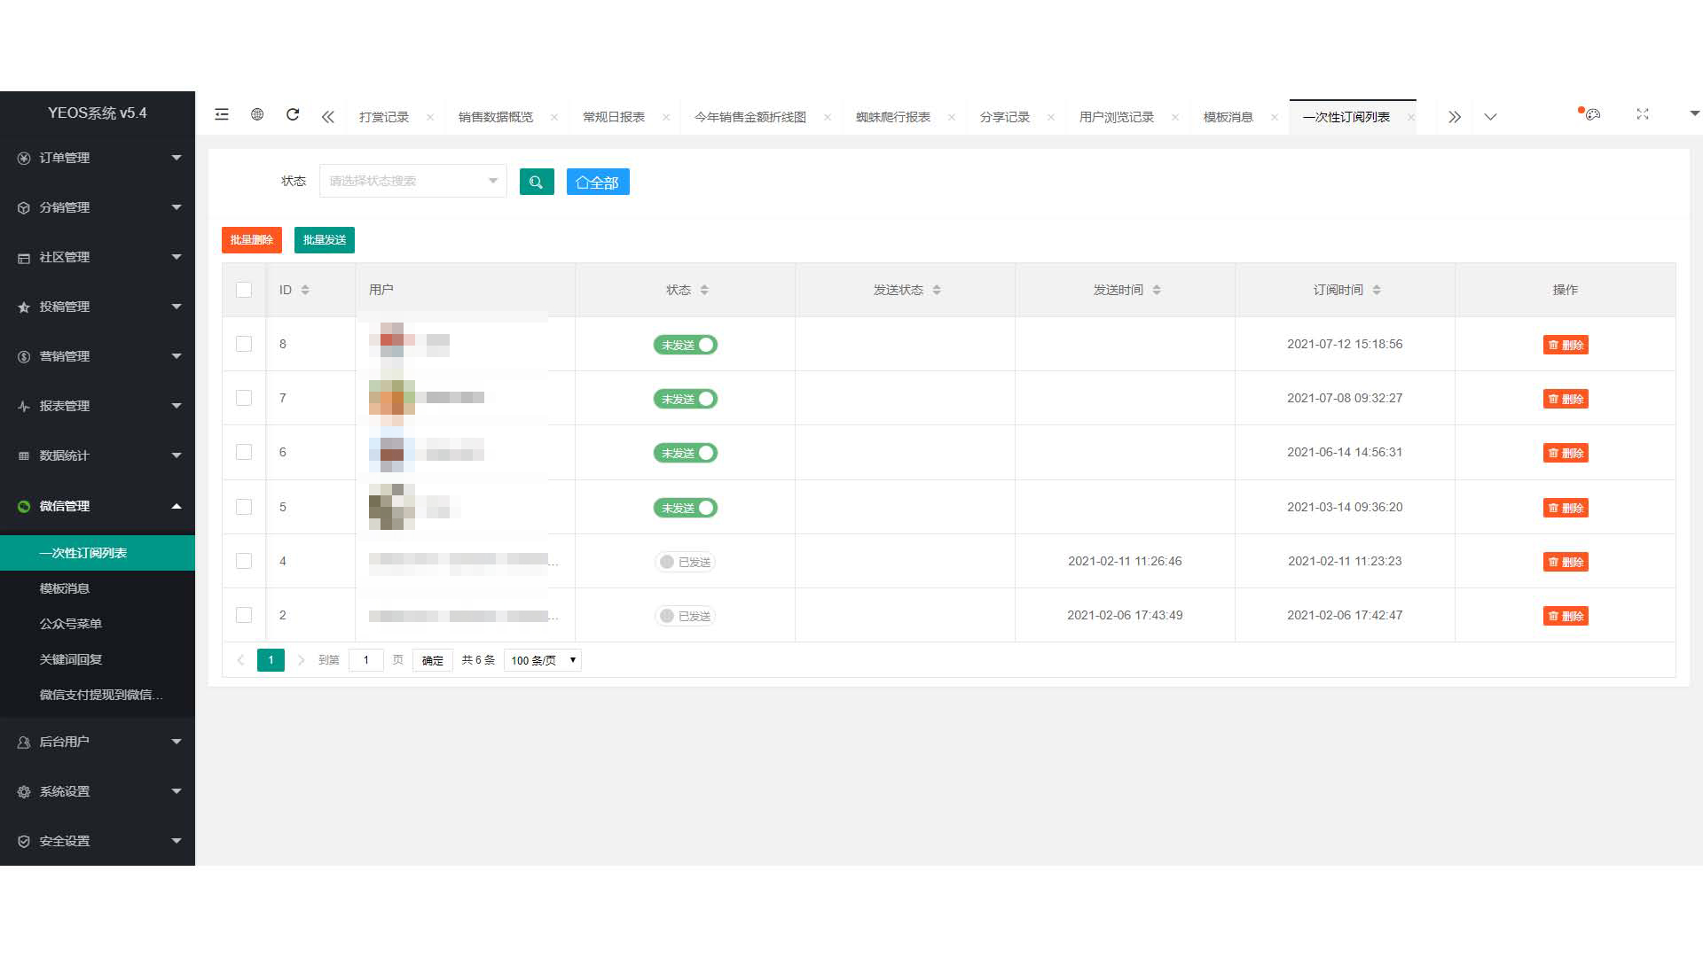Toggle 未发送 switch for ID 5
Viewport: 1703px width, 957px height.
[x=686, y=508]
